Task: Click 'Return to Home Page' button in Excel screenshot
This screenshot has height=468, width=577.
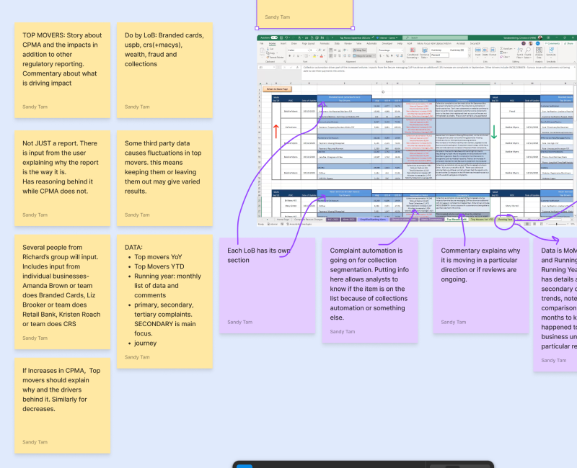Action: [278, 89]
